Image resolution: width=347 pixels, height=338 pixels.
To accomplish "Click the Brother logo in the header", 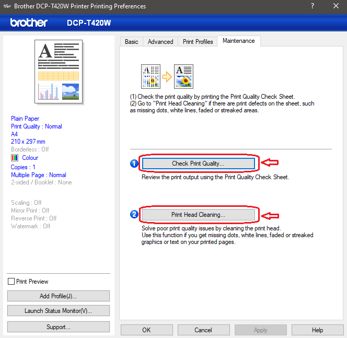I will pos(29,22).
